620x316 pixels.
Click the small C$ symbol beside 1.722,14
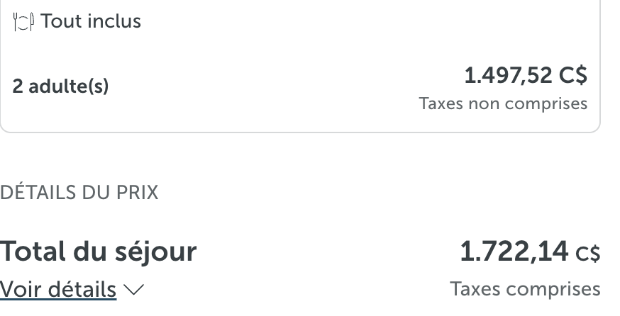point(587,254)
